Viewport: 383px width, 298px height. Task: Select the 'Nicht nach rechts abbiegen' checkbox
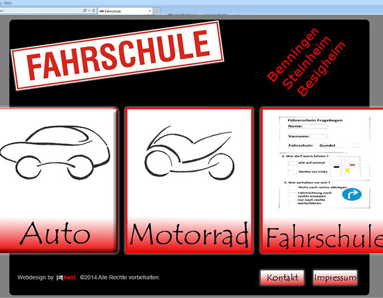tap(291, 188)
